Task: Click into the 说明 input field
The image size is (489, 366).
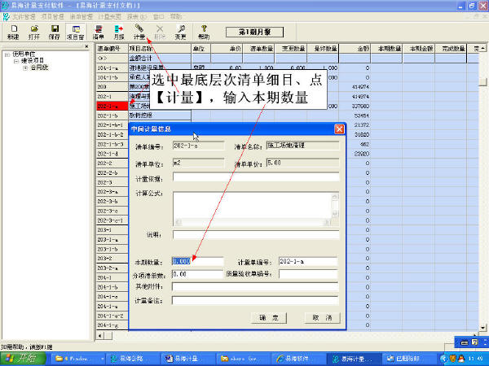Action: point(256,235)
